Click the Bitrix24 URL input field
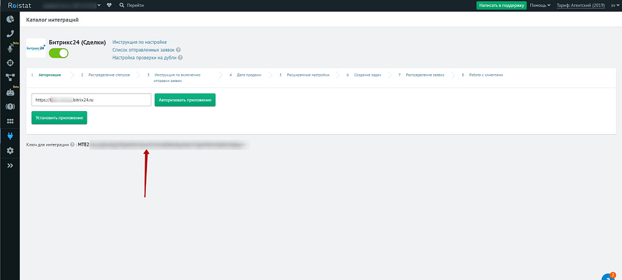The image size is (622, 280). coord(91,100)
